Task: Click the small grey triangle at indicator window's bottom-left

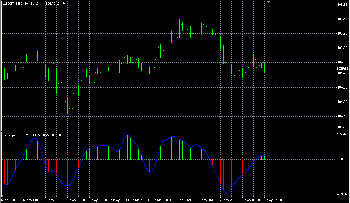Action: (x=2, y=196)
